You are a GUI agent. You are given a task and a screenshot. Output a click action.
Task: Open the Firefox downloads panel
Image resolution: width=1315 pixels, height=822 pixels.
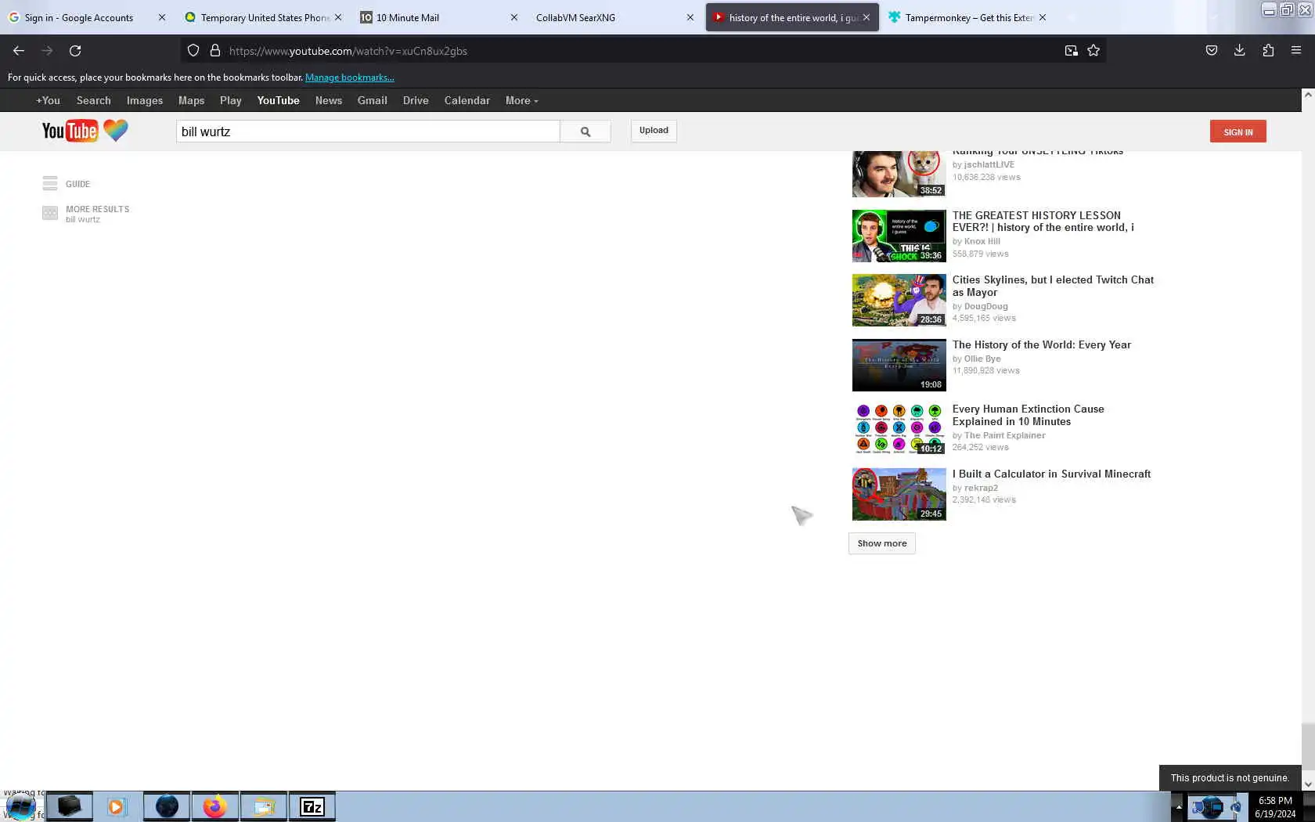tap(1240, 51)
